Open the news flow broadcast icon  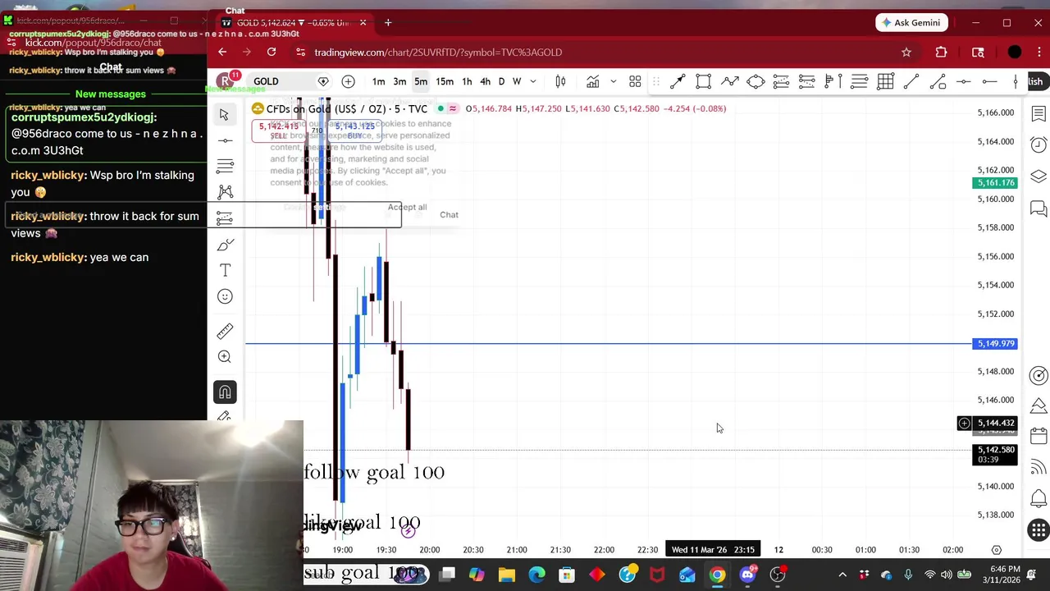pyautogui.click(x=1039, y=467)
